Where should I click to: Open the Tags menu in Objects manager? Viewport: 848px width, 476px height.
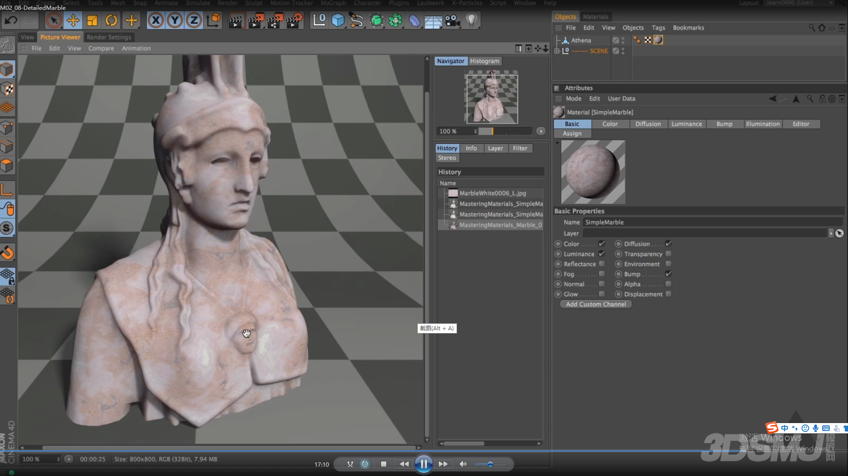coord(658,28)
